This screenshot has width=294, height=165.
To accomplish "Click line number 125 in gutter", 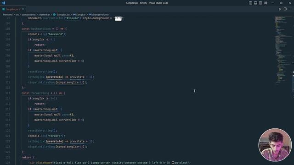I will (x=8, y=157).
